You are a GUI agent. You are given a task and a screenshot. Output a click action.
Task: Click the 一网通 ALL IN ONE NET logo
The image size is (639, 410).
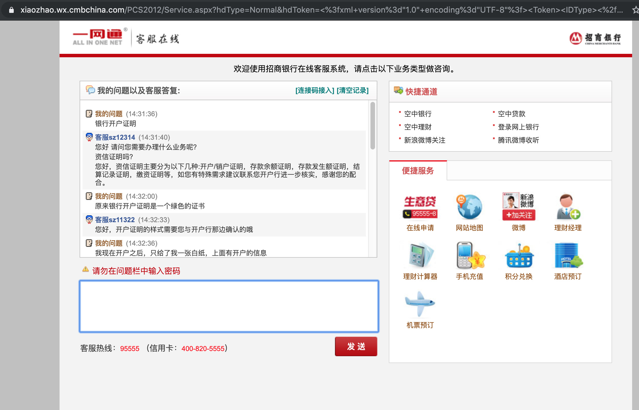point(97,37)
